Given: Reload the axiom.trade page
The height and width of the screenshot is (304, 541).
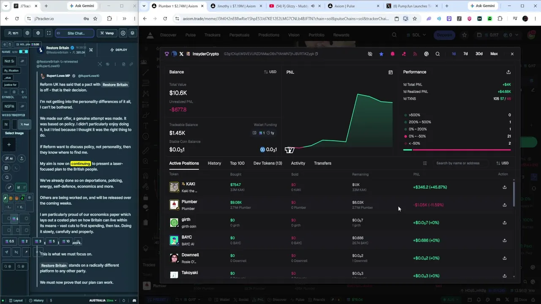Looking at the screenshot, I should tap(165, 19).
